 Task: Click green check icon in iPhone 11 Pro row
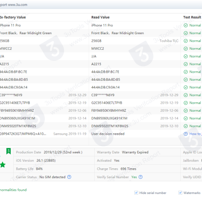coord(185,26)
